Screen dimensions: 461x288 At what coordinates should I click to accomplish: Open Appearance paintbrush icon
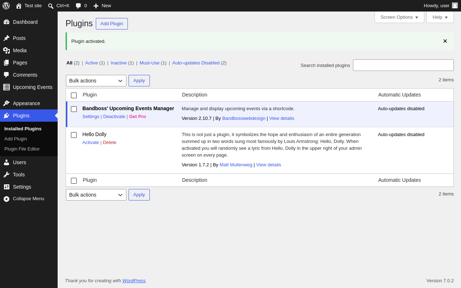coord(6,103)
